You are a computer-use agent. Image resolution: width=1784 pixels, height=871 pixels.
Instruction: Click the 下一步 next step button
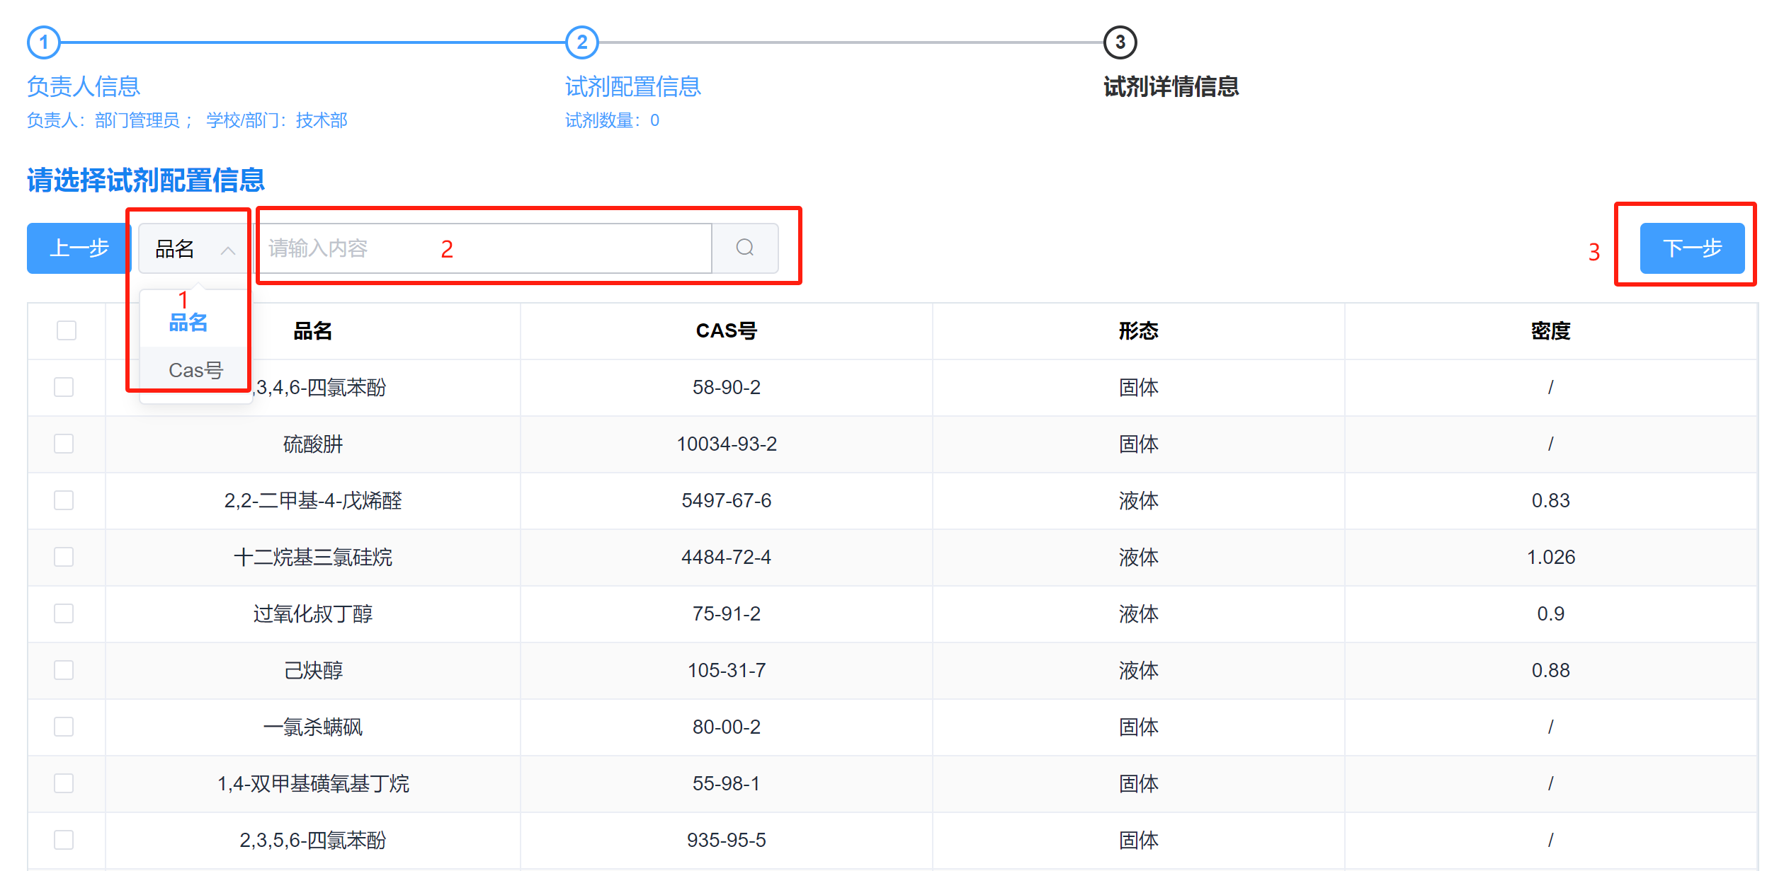(1691, 248)
